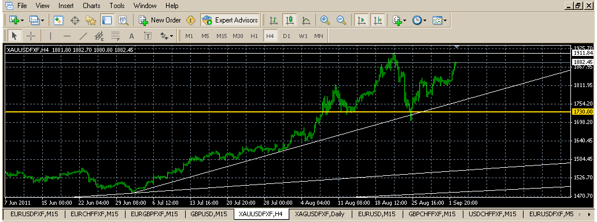Toggle the Expert Advisors button
597x222 pixels.
pyautogui.click(x=230, y=20)
